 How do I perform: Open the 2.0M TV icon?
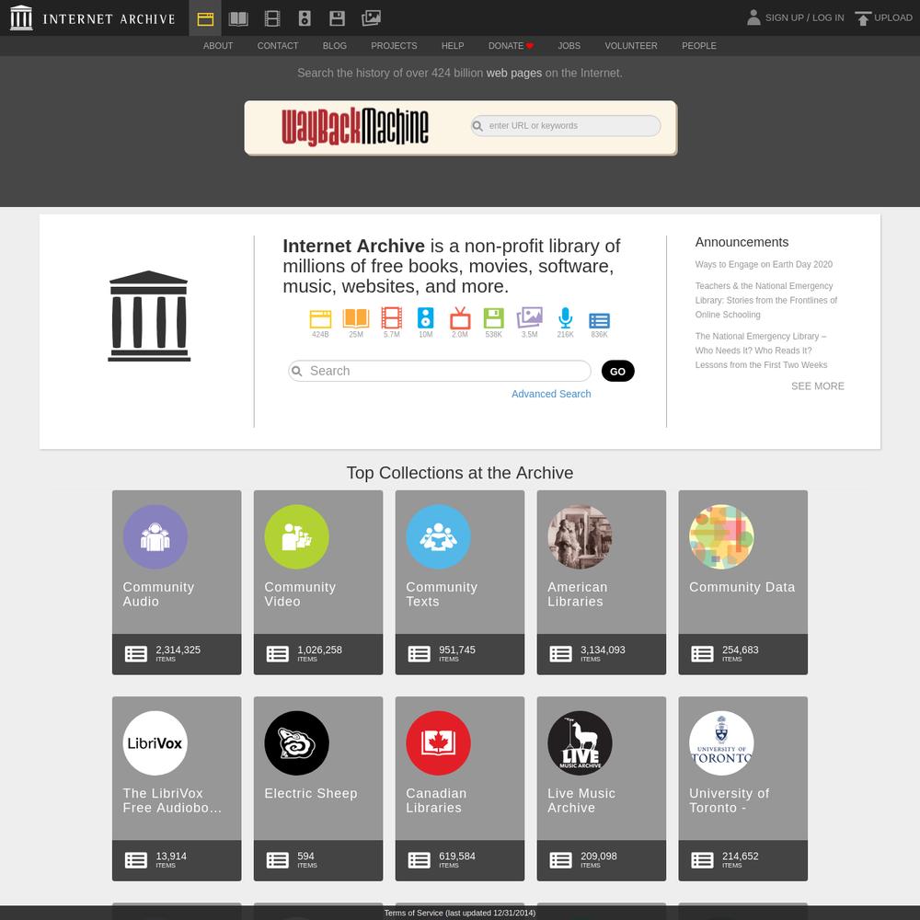[460, 318]
